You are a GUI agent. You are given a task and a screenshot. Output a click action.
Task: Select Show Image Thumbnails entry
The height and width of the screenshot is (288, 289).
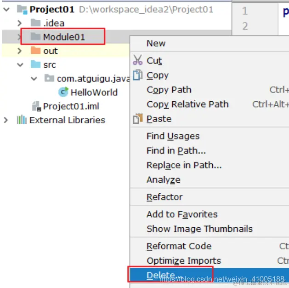point(210,229)
